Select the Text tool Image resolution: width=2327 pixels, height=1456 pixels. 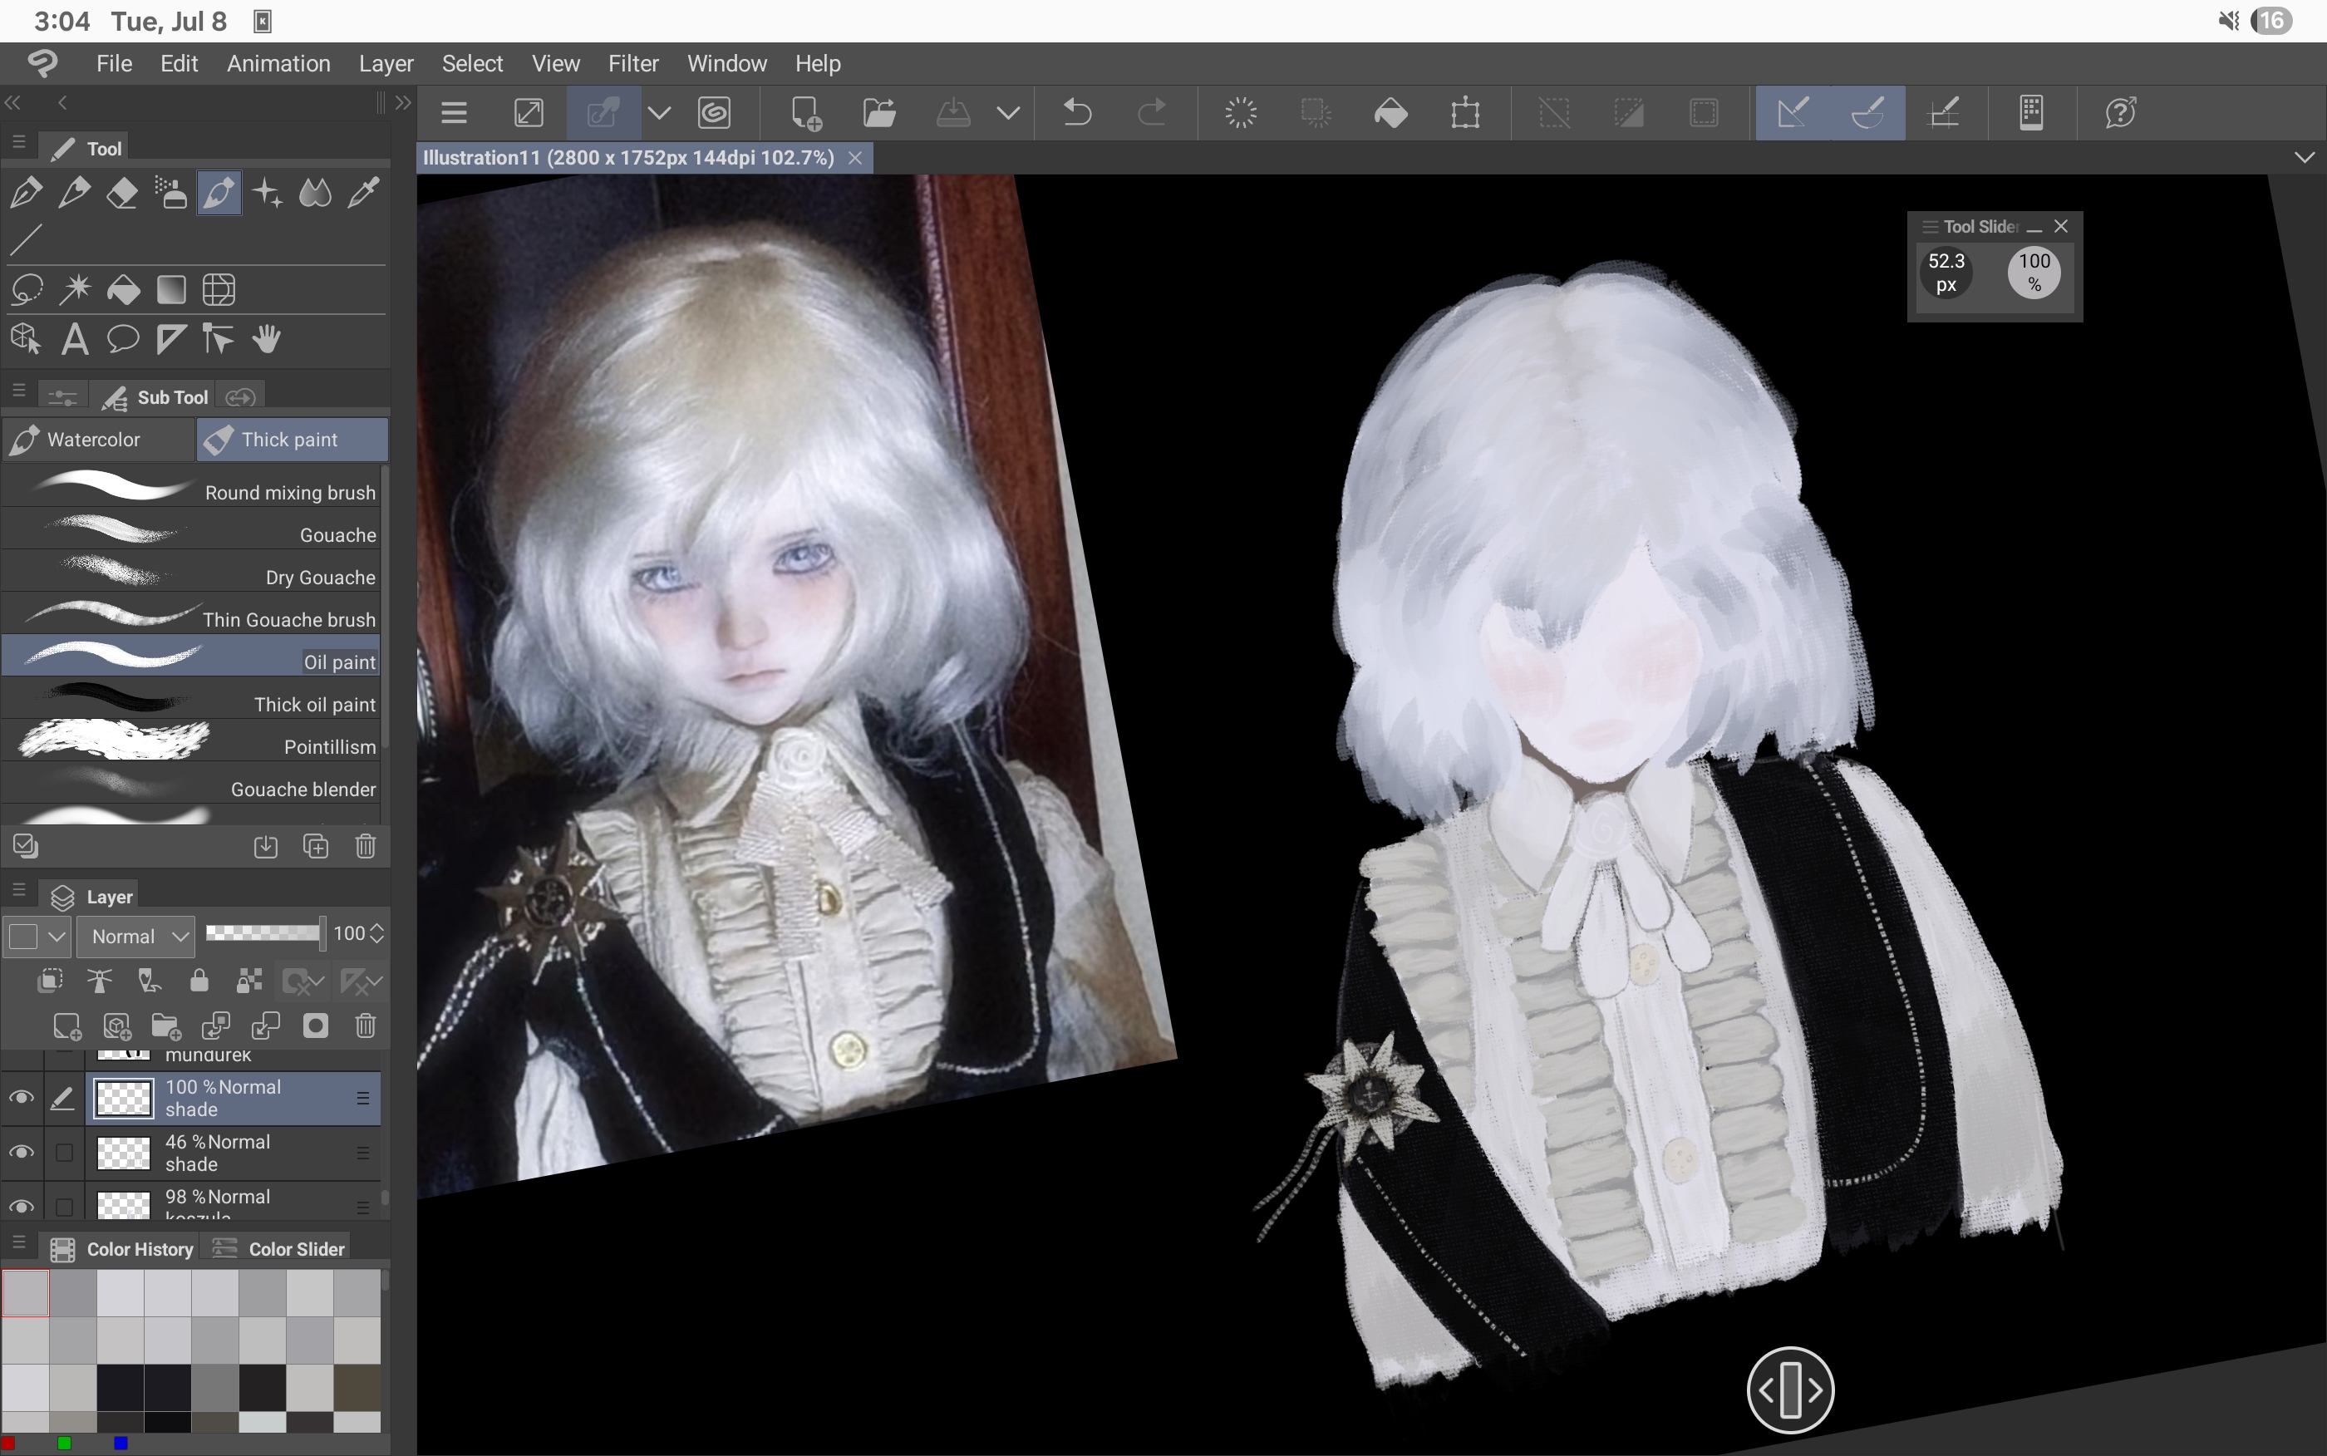74,339
